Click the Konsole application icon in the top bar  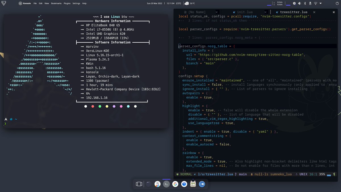(x=21, y=3)
